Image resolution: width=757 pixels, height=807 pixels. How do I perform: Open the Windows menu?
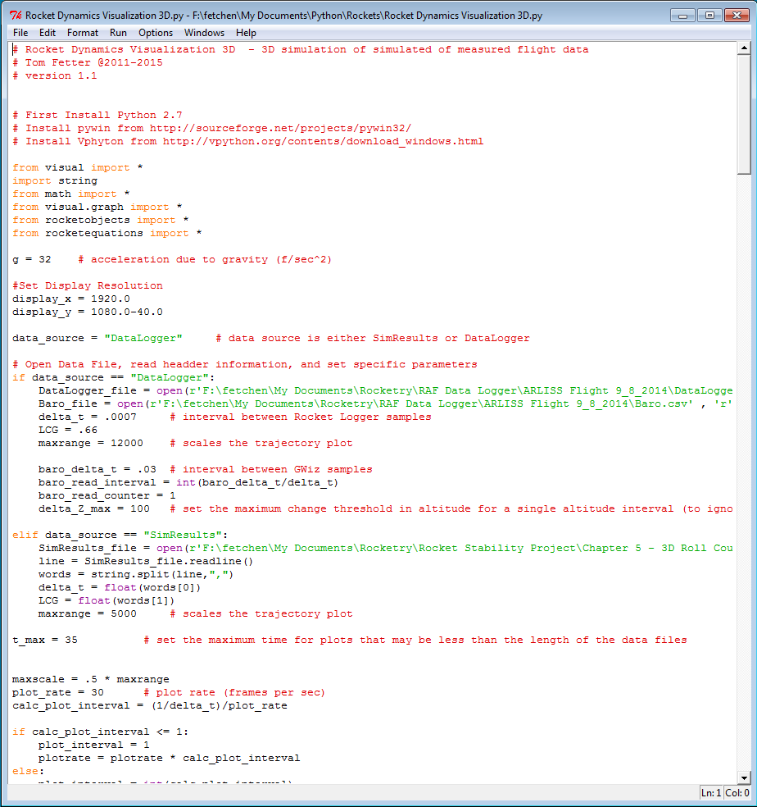(x=204, y=33)
